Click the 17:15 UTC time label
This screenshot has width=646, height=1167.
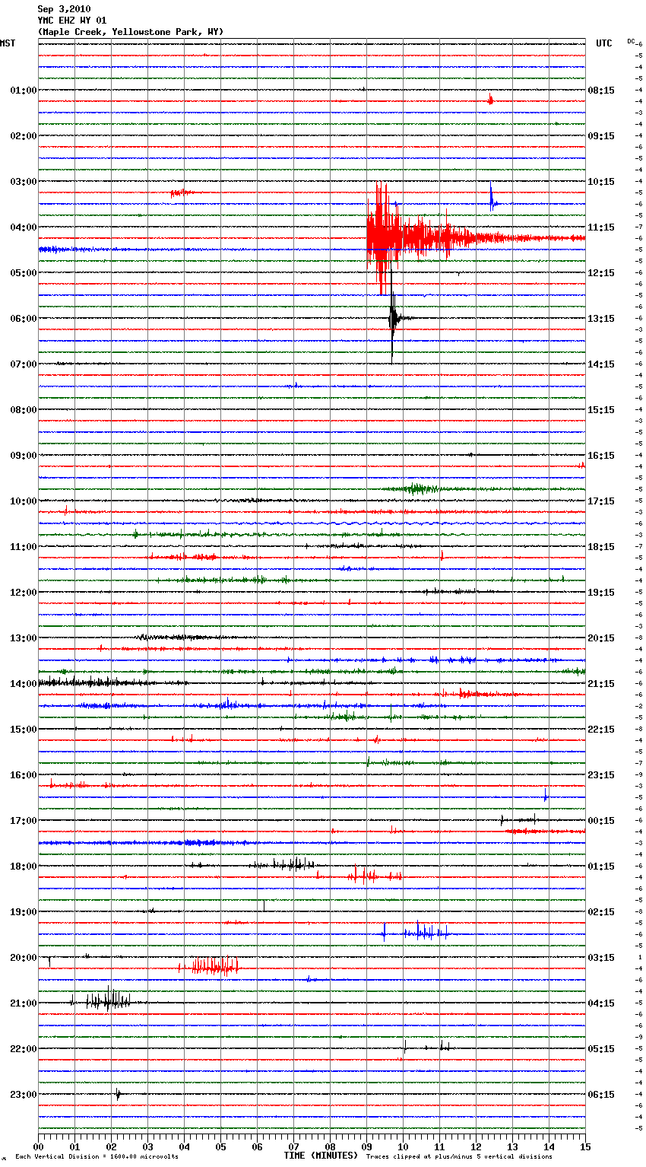(601, 501)
